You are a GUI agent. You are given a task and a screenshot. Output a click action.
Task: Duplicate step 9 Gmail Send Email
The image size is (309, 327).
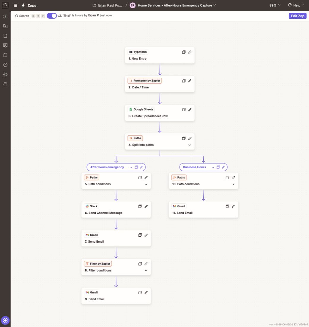(x=140, y=293)
